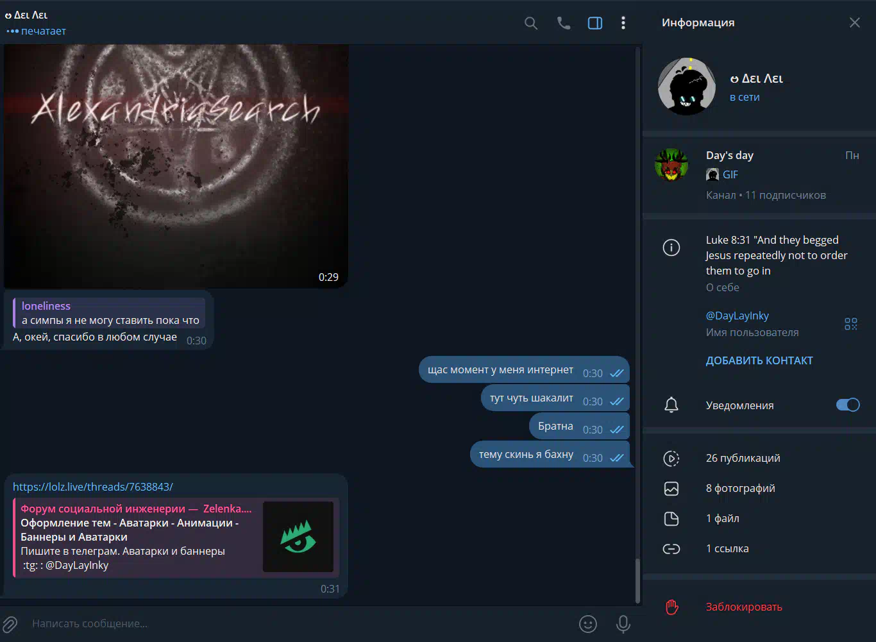
Task: Click the red hand block icon
Action: click(x=671, y=607)
